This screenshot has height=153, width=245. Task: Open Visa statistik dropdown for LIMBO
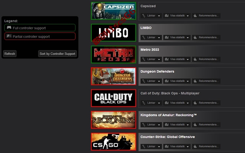[177, 37]
